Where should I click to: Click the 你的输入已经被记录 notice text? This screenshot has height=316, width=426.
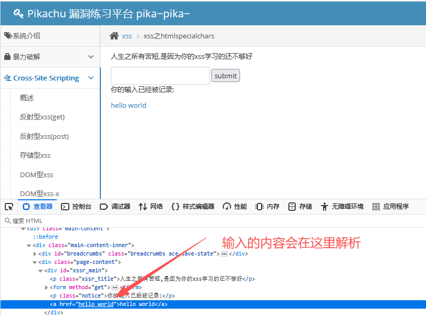click(143, 90)
